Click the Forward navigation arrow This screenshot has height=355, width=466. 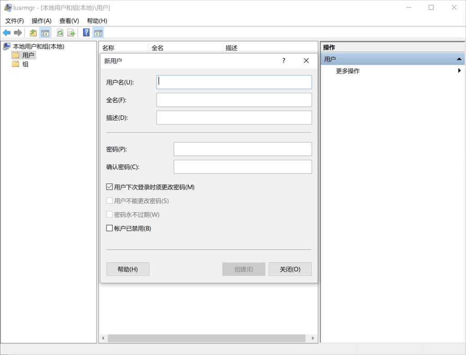tap(17, 32)
